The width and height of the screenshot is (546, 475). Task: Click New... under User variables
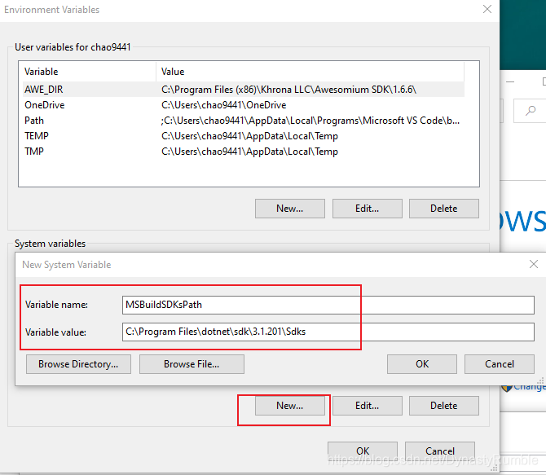(x=290, y=209)
